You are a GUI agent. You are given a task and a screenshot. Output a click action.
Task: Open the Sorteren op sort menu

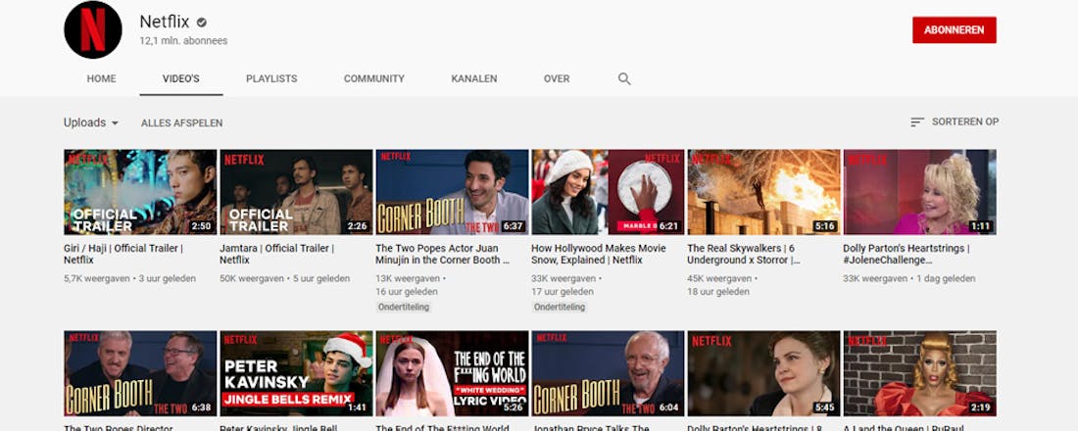pos(955,121)
